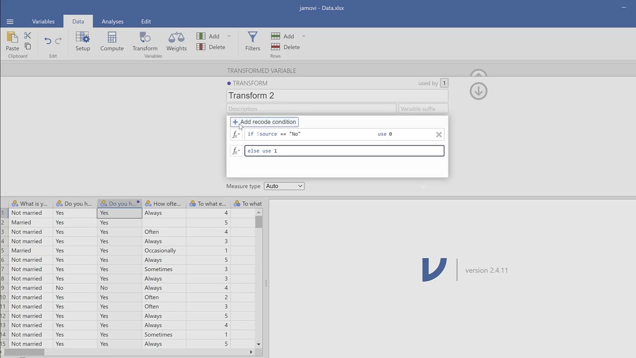Viewport: 636px width, 358px height.
Task: Click the Copy icon
Action: click(28, 46)
